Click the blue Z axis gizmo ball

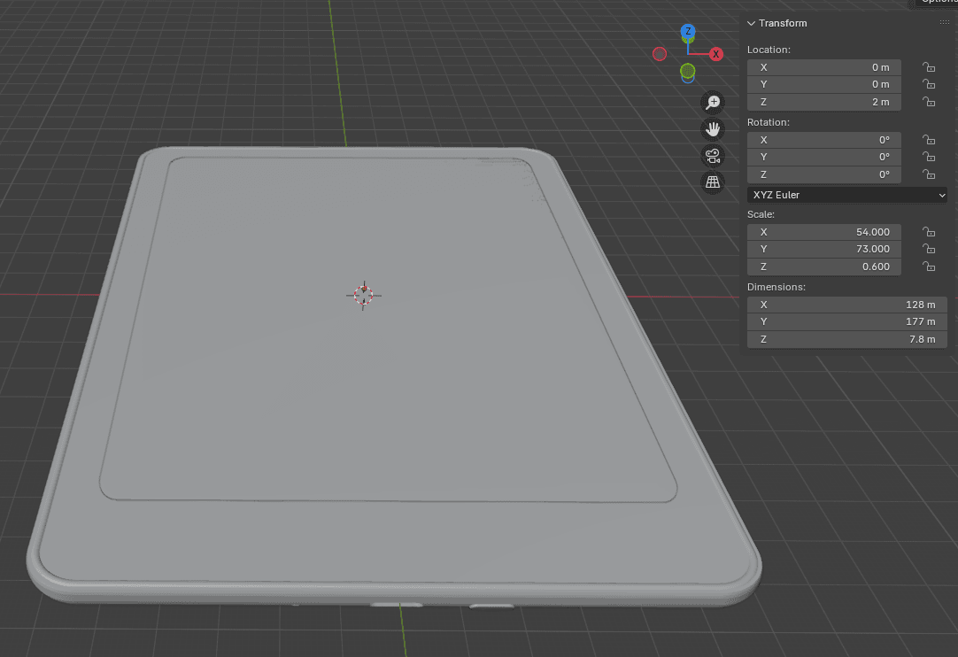688,31
